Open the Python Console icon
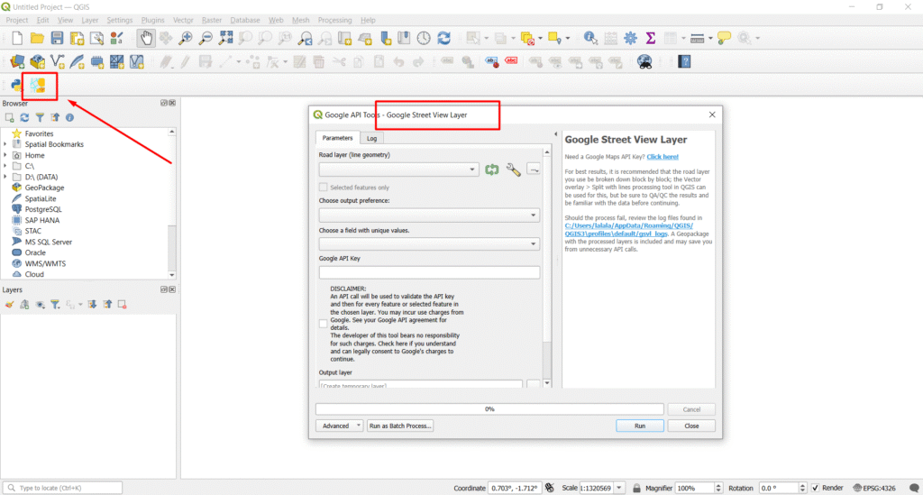Image resolution: width=923 pixels, height=495 pixels. [x=16, y=86]
